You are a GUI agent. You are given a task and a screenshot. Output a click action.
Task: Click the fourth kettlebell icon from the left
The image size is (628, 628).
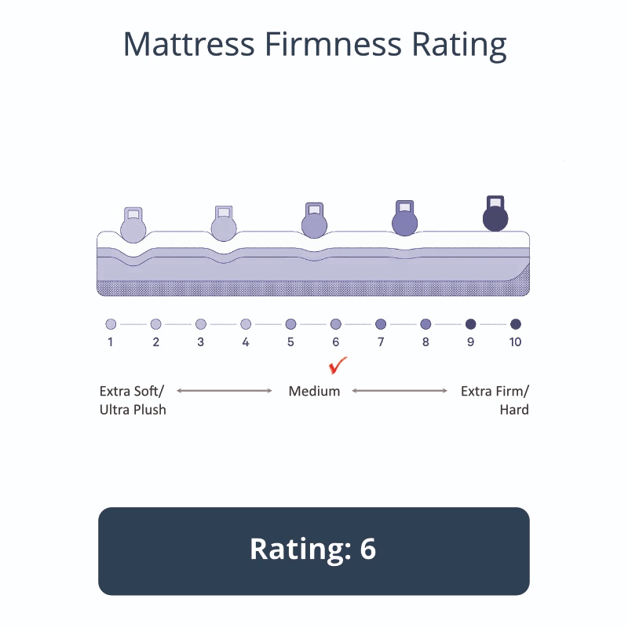click(404, 218)
